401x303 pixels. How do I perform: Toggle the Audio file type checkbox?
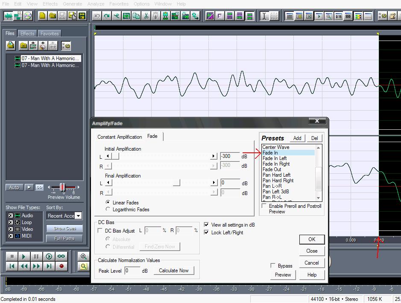point(11,216)
